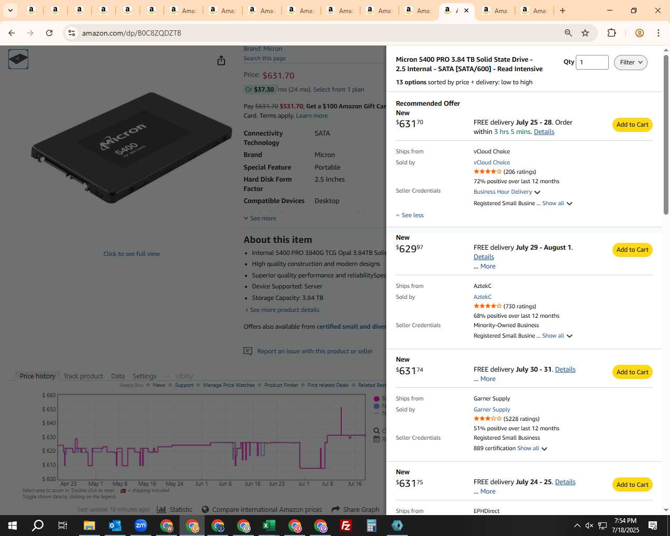Screen dimensions: 670x536
Task: Open the AztekC seller link
Action: tap(483, 297)
